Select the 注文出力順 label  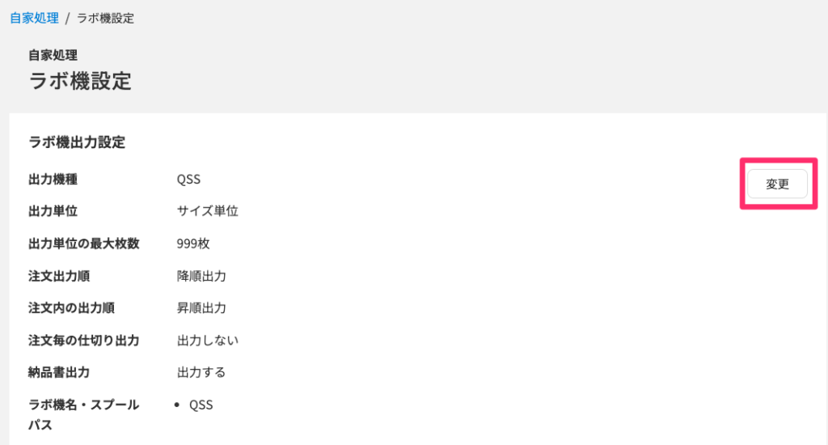(59, 276)
